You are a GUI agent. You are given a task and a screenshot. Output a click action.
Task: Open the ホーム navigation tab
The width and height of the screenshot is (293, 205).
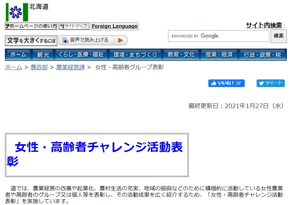click(x=18, y=55)
